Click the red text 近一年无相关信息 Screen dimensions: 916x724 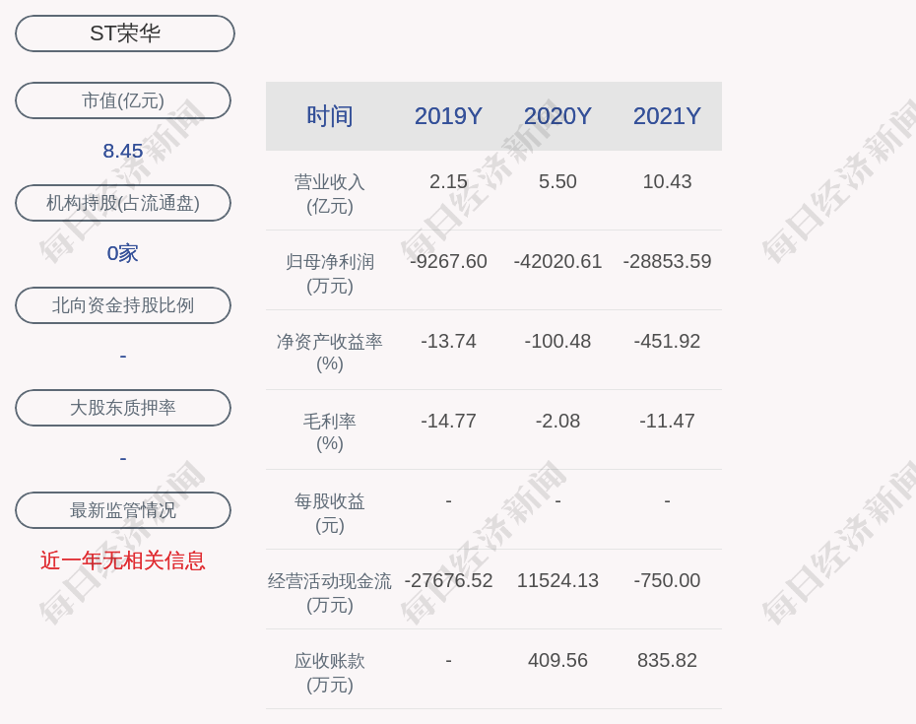[123, 560]
